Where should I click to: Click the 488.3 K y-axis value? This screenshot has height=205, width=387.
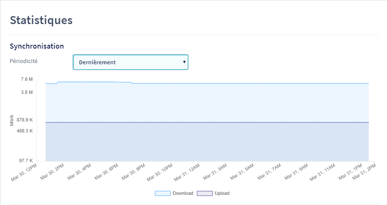tap(24, 131)
